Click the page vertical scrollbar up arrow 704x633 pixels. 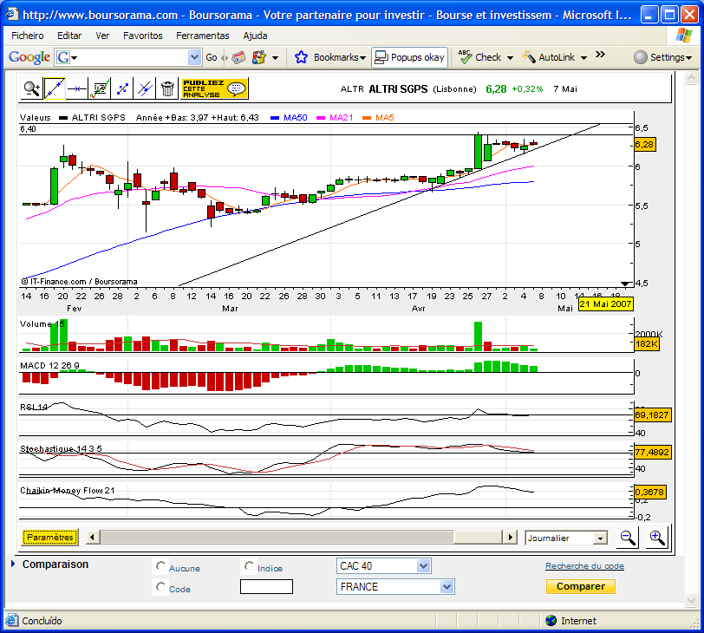692,79
